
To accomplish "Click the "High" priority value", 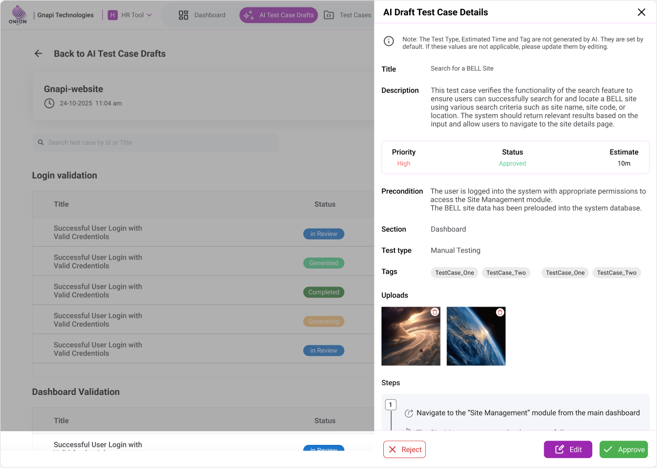I will (404, 164).
